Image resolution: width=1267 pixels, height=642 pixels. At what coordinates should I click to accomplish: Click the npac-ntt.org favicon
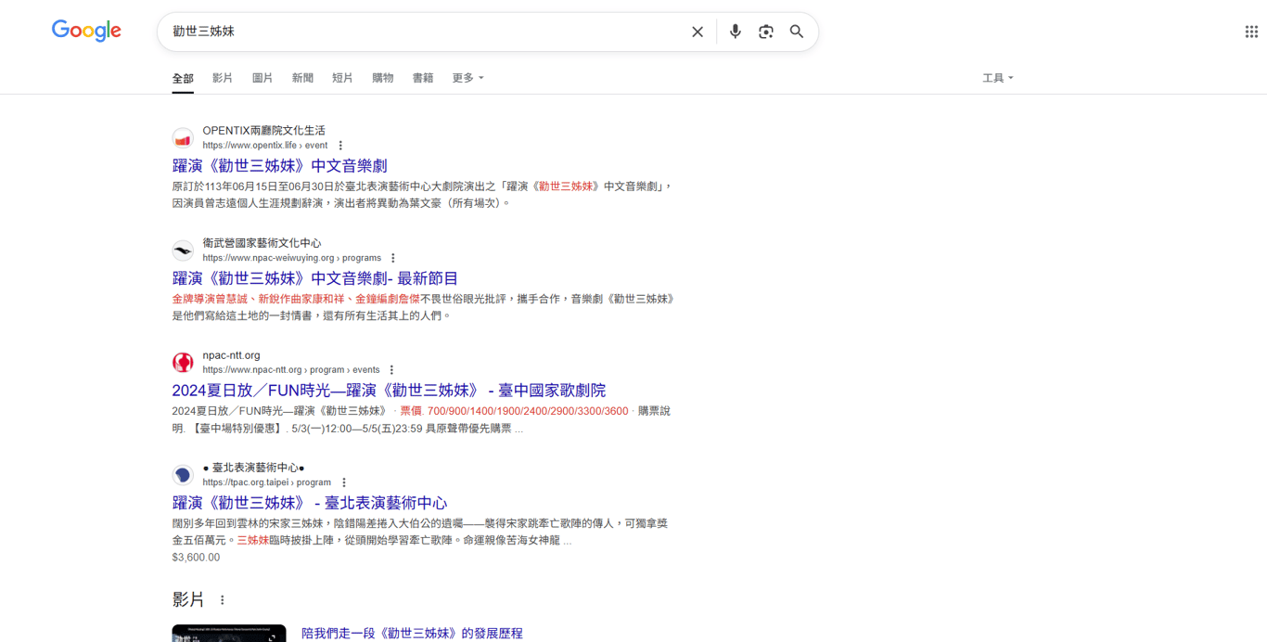tap(183, 363)
